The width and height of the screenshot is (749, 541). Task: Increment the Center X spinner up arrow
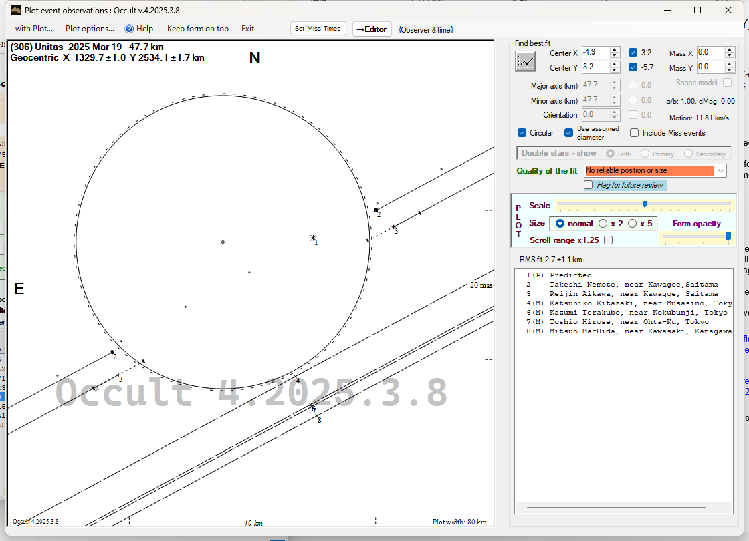point(615,49)
